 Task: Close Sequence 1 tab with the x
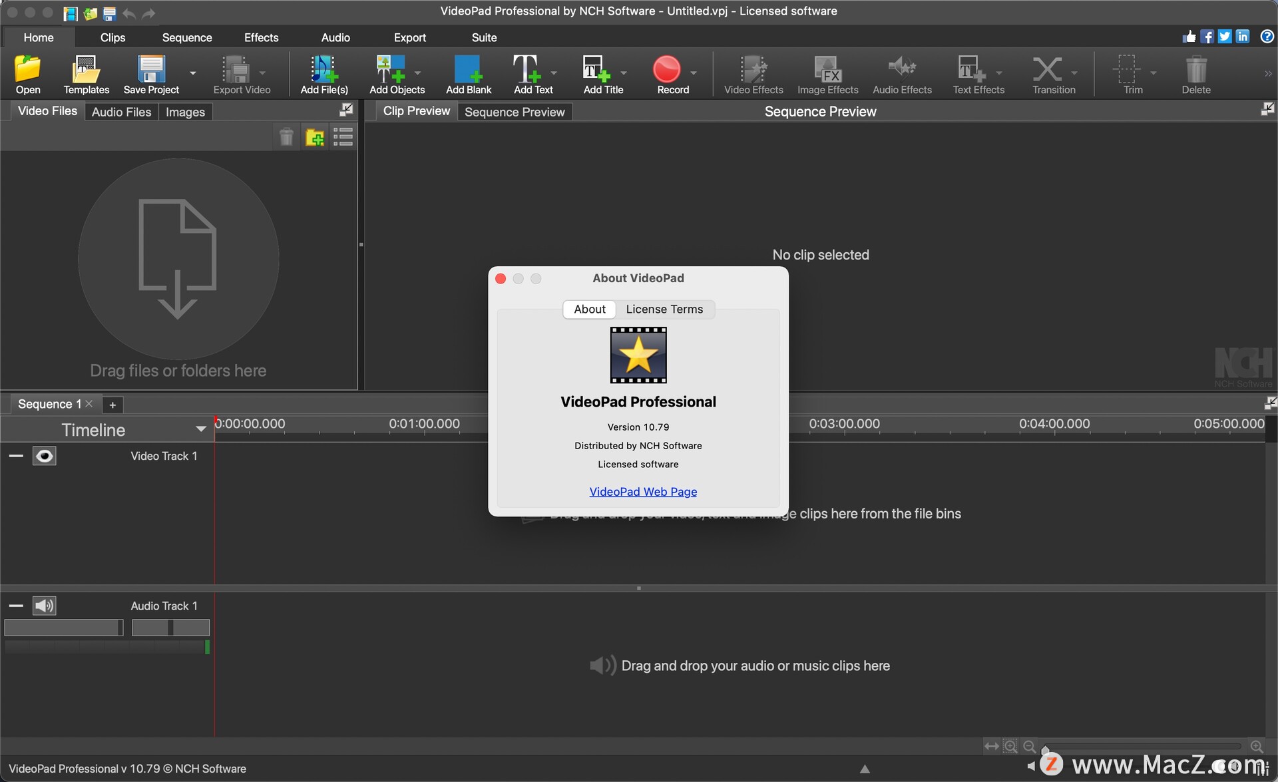(89, 404)
